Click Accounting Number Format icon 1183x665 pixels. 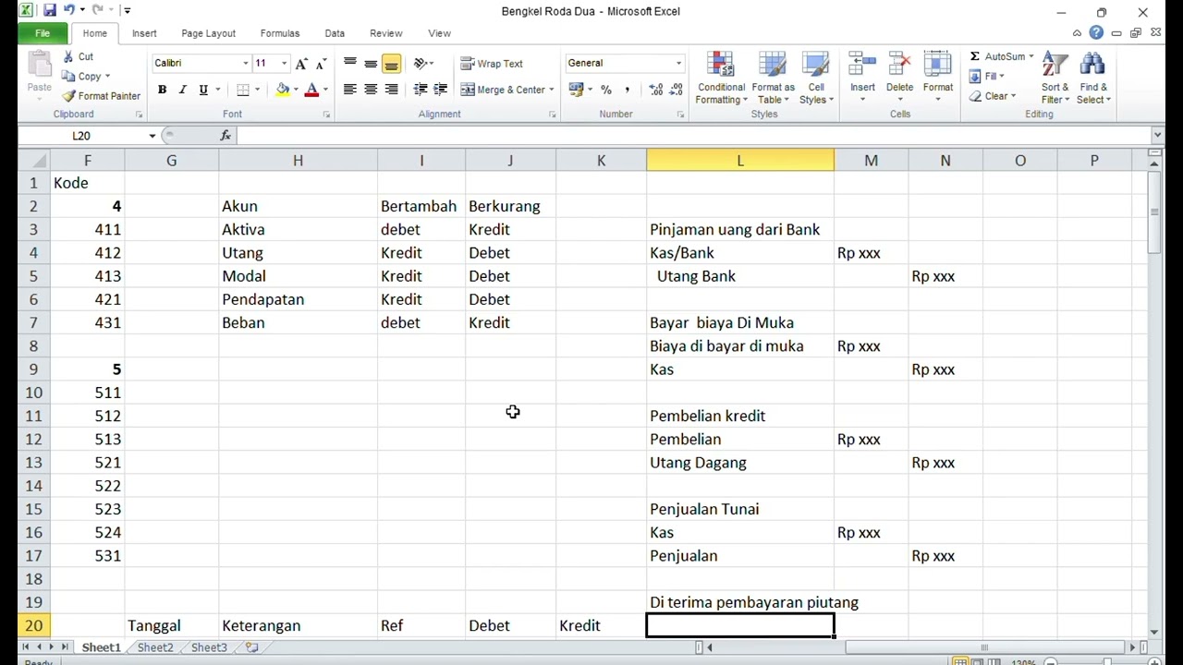tap(577, 90)
